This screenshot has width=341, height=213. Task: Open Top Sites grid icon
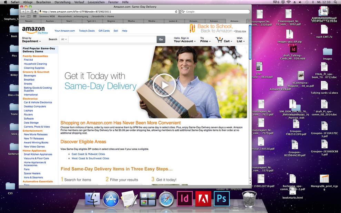[35, 16]
